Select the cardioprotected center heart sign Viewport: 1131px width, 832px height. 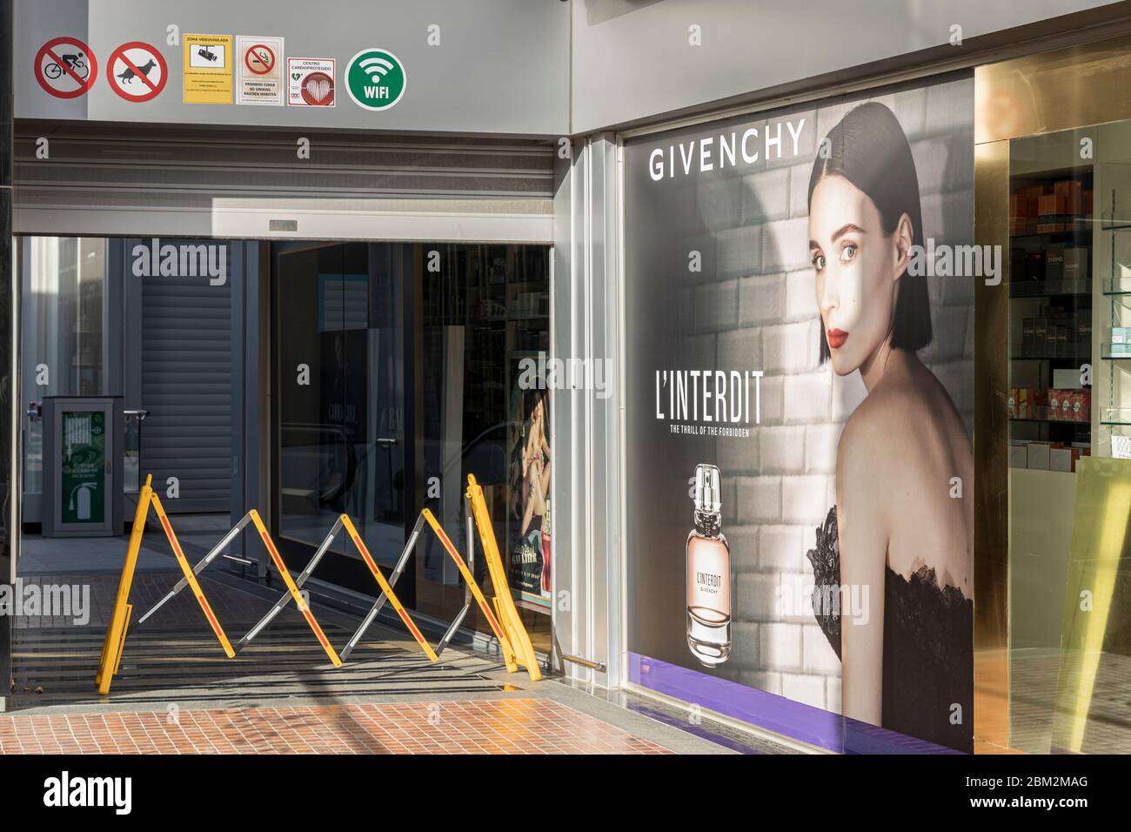[311, 83]
